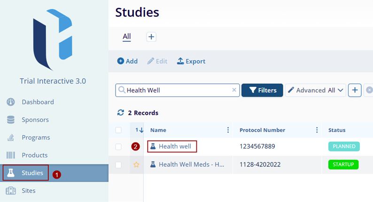The width and height of the screenshot is (373, 202).
Task: Check the Health Well Meds row checkbox
Action: click(118, 165)
